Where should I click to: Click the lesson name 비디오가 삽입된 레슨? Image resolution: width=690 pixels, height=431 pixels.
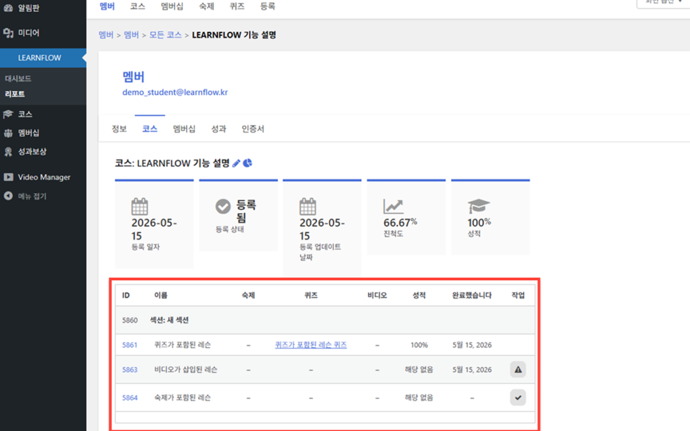tap(186, 370)
